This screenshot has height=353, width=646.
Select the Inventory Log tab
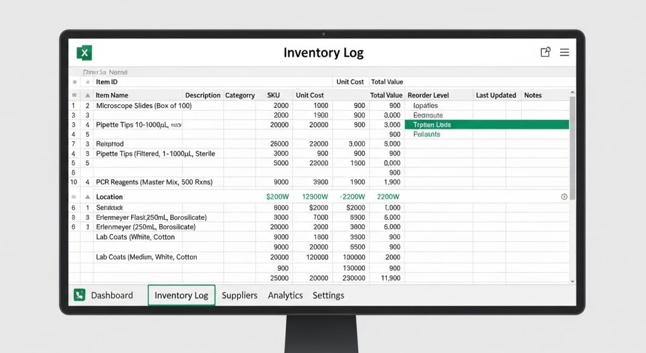click(x=181, y=296)
